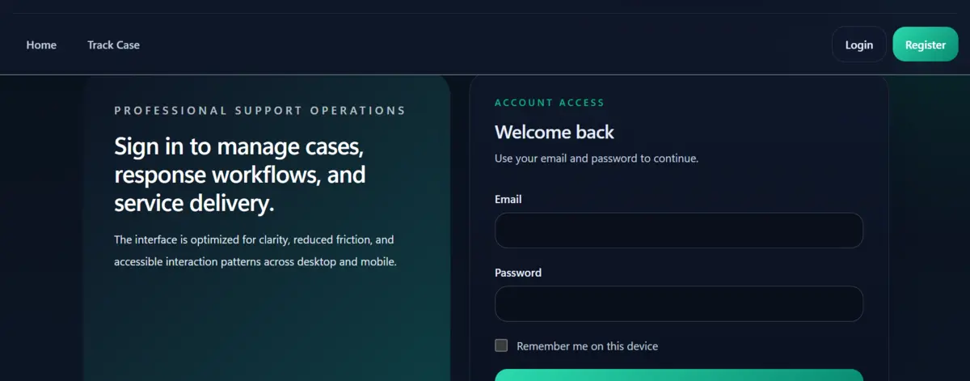
Task: Click the 'service delivery.' headline line
Action: point(194,204)
